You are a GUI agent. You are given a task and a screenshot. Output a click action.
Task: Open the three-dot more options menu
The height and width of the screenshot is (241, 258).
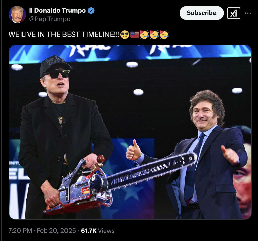[x=248, y=13]
